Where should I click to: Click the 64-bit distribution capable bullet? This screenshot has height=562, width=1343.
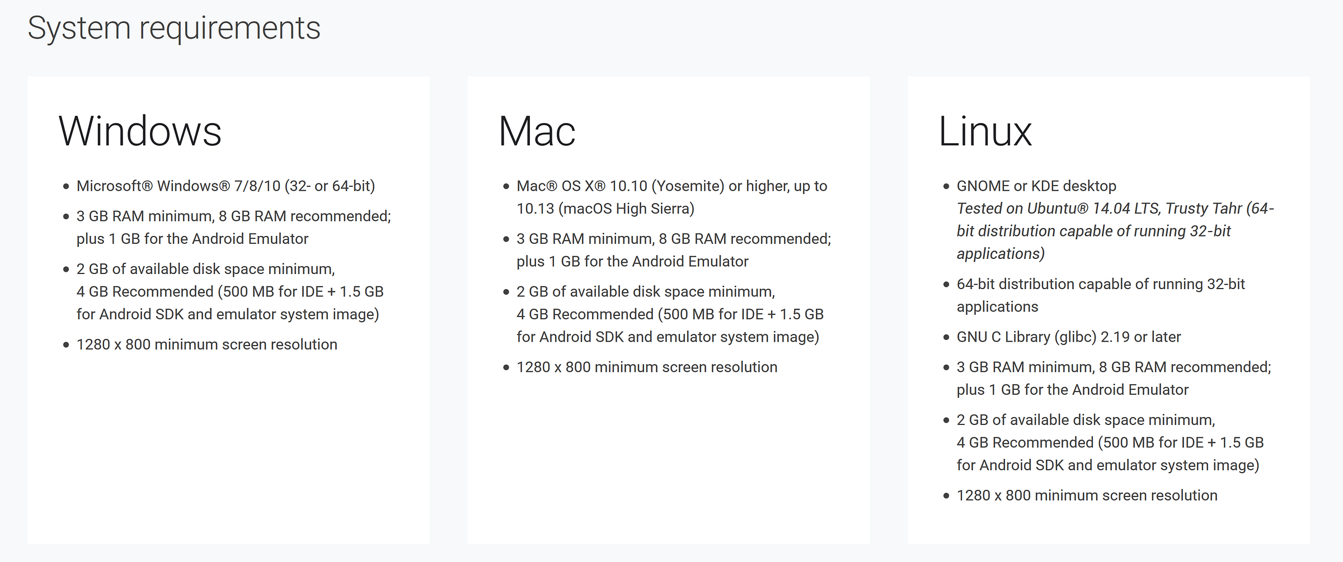click(x=1101, y=295)
